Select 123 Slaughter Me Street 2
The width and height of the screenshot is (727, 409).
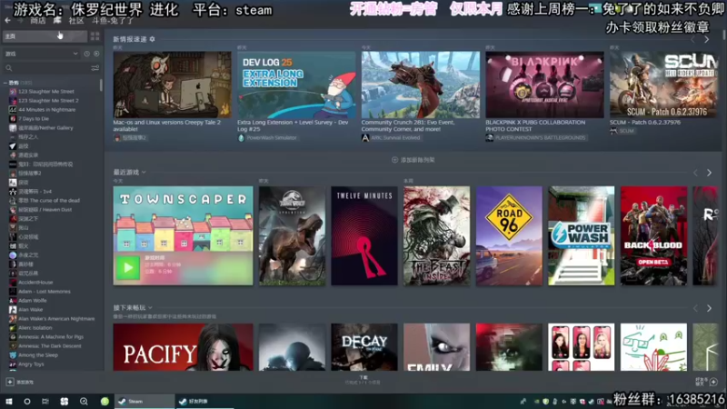point(48,101)
